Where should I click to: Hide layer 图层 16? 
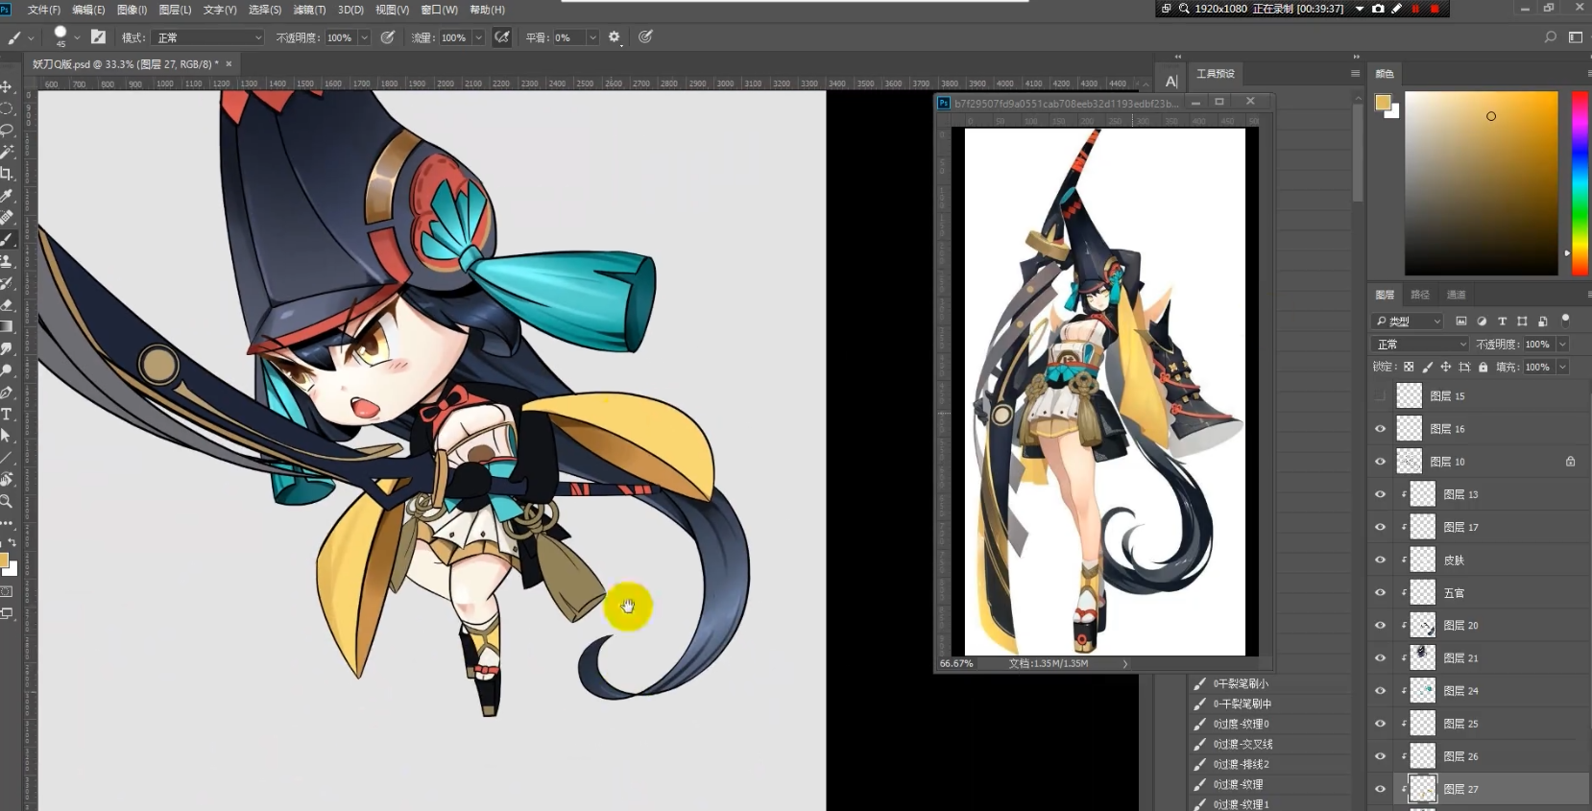(x=1381, y=429)
